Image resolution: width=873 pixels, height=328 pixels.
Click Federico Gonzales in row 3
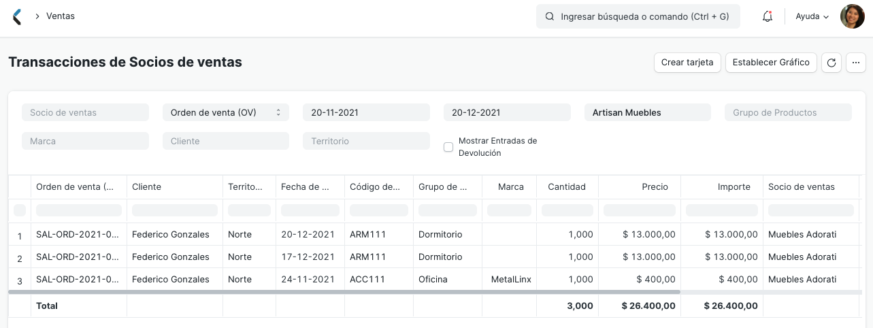174,279
